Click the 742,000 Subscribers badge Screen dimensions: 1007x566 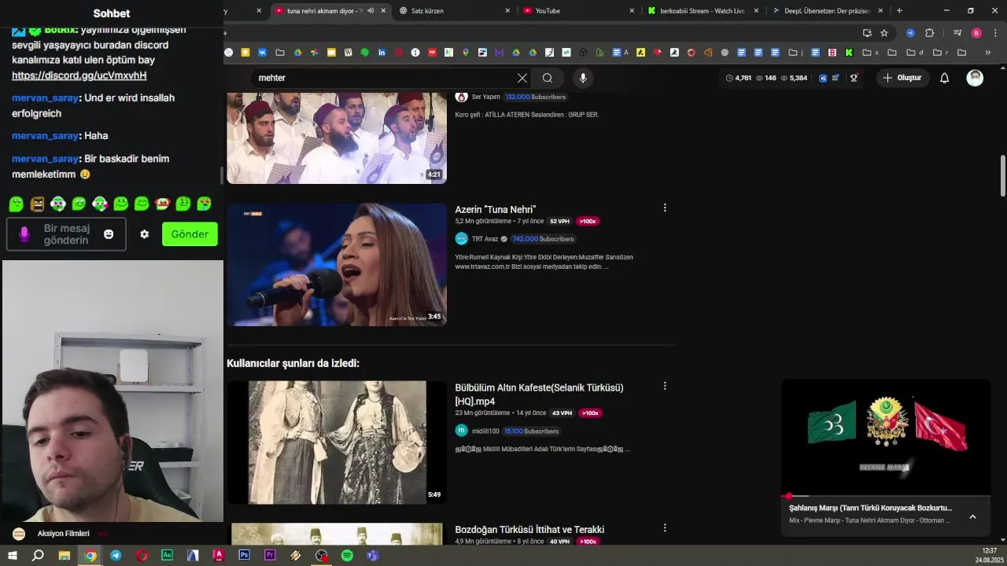point(543,239)
